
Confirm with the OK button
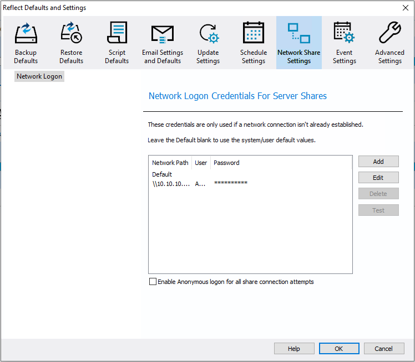(x=339, y=349)
